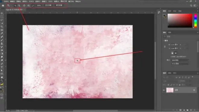The width and height of the screenshot is (199, 112).
Task: Choose the Horizontal Type tool
Action: (x=2, y=67)
